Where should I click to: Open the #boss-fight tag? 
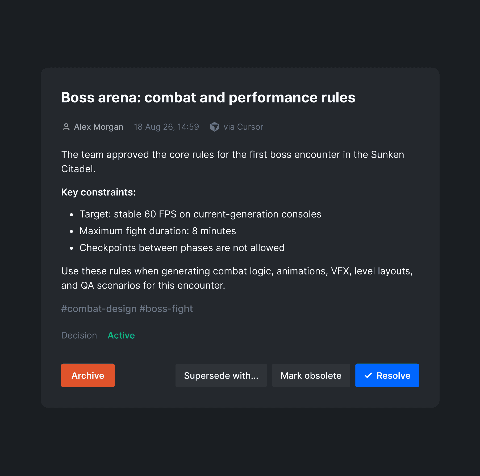coord(166,309)
